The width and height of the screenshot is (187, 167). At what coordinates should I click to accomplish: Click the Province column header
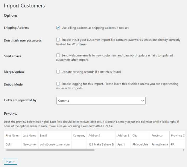(x=157, y=136)
